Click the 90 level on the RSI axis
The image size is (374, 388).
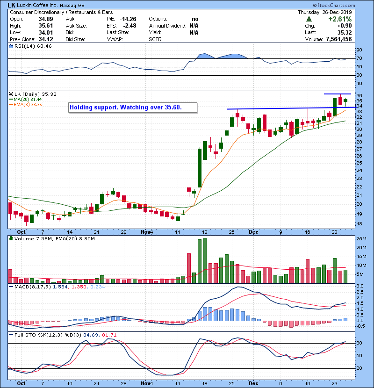359,50
